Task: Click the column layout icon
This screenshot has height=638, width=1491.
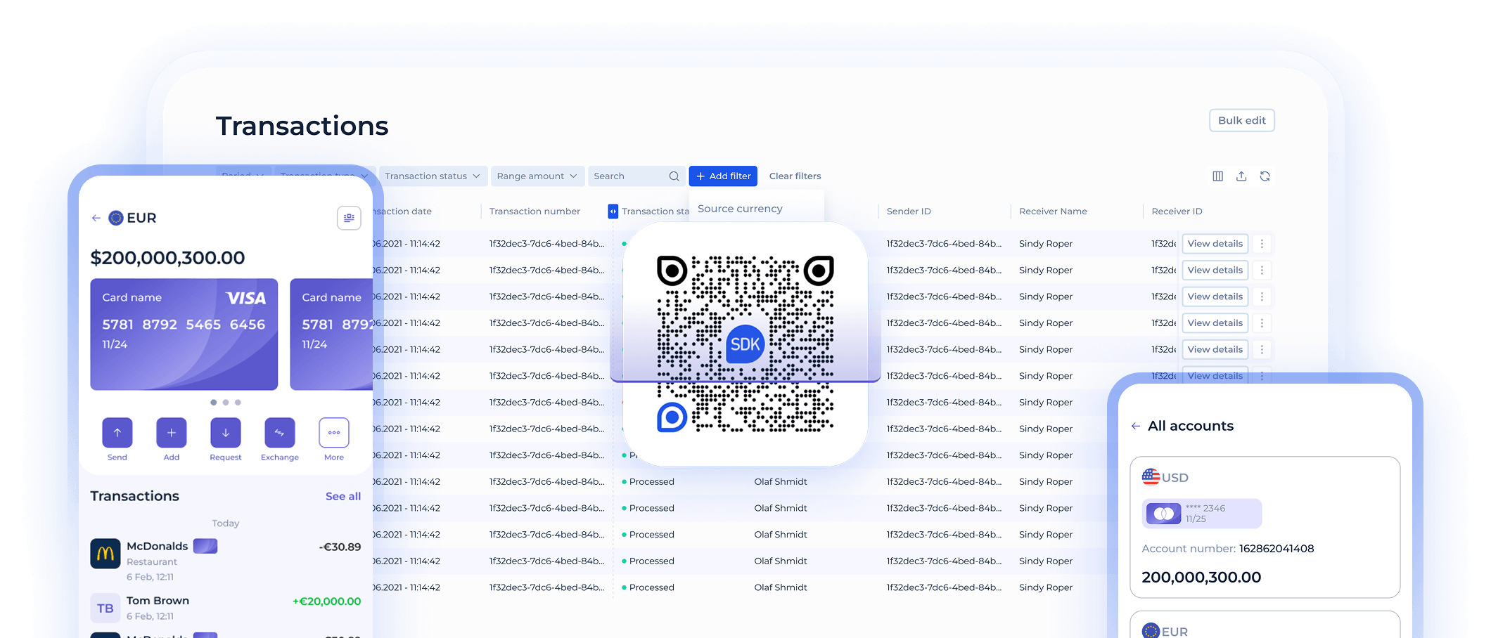Action: 1218,176
